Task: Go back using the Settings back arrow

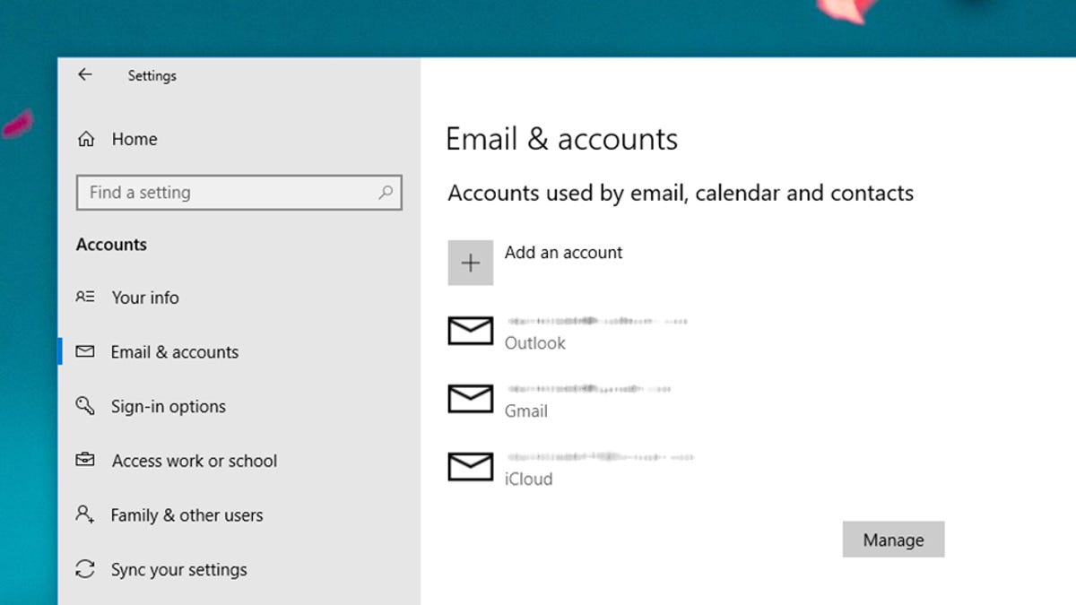Action: (85, 75)
